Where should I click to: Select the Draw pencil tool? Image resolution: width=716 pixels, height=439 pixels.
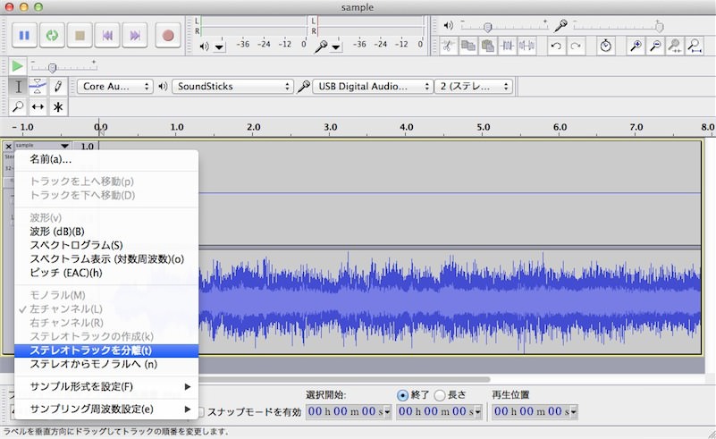coord(58,86)
